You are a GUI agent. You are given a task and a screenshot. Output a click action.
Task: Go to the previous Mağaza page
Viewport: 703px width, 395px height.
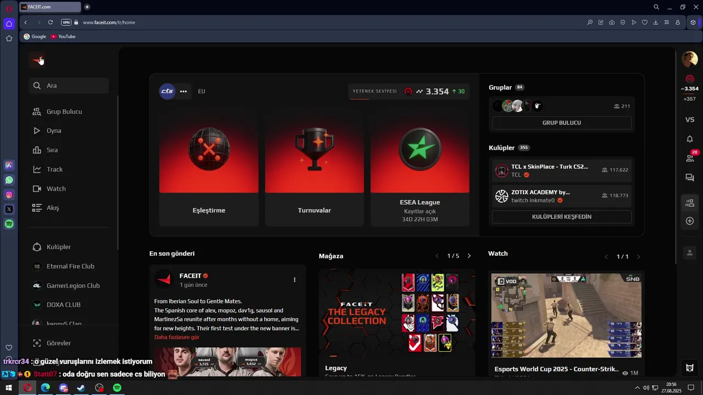click(x=437, y=256)
